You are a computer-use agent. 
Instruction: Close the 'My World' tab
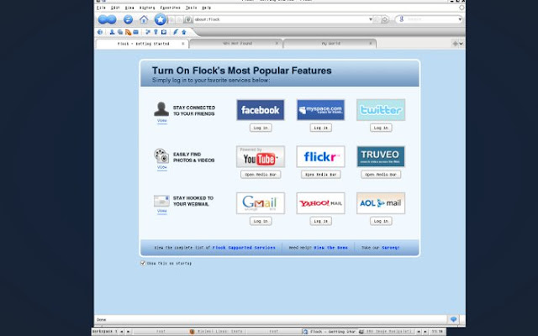coord(371,44)
